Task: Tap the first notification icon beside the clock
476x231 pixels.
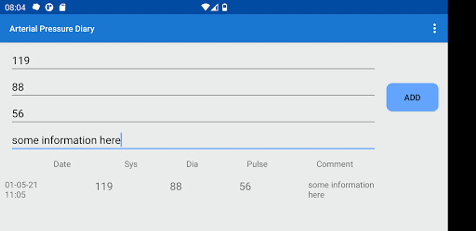Action: point(36,7)
